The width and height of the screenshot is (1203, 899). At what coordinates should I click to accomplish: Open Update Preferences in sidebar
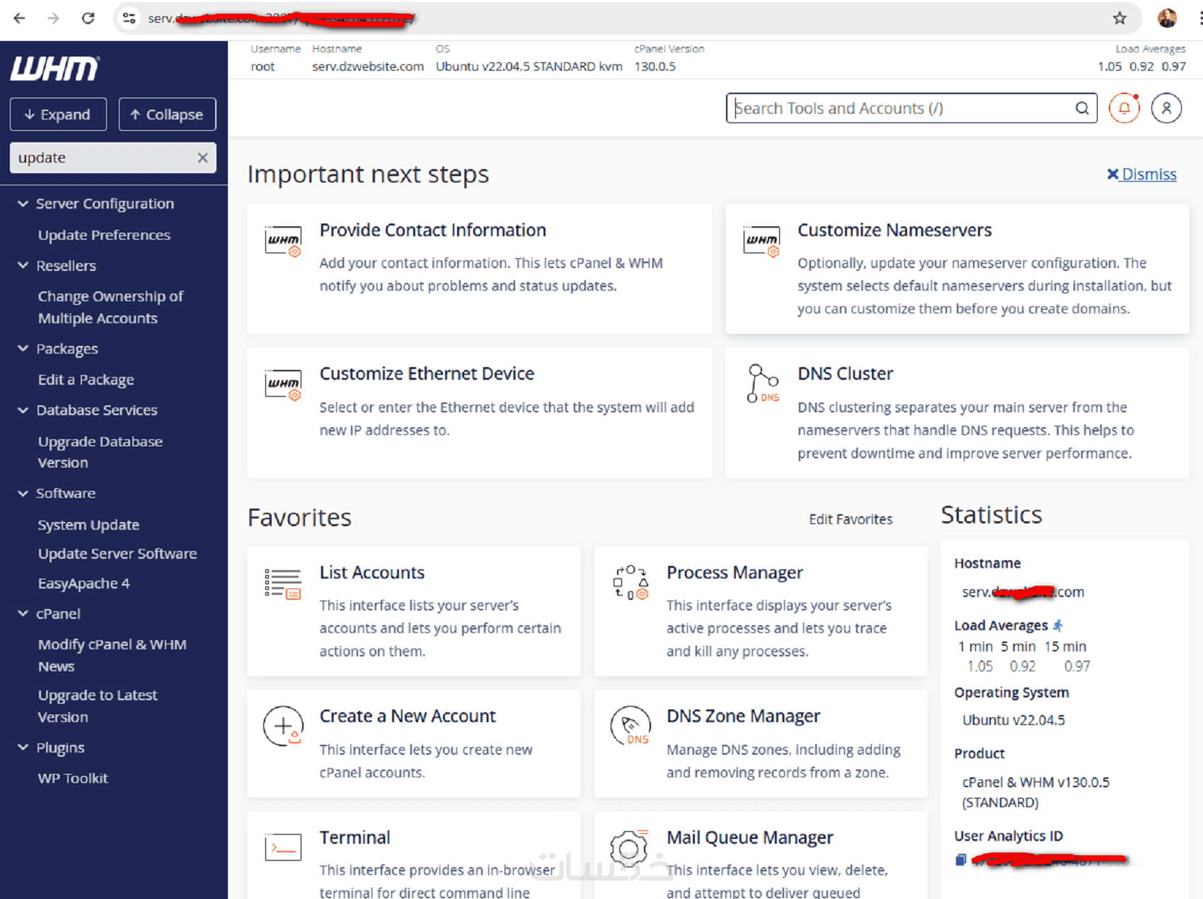click(x=104, y=235)
